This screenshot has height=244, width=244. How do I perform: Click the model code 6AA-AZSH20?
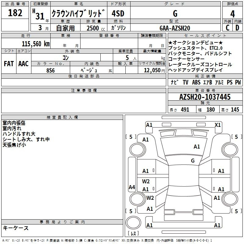coord(175,28)
